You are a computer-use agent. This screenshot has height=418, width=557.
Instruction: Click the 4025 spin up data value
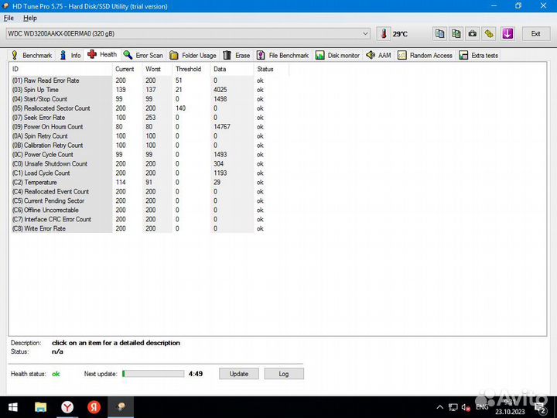click(x=220, y=90)
